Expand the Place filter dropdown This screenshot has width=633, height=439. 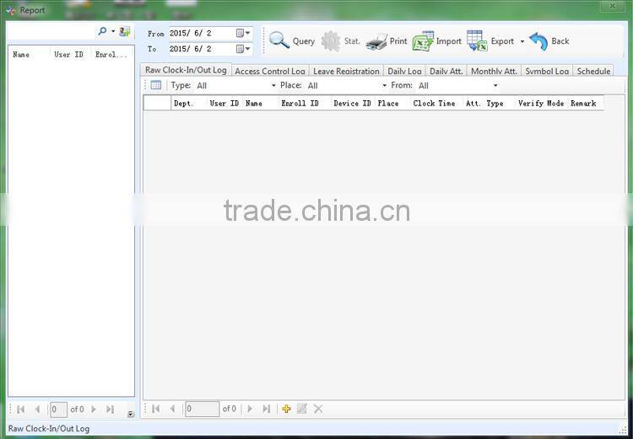(384, 85)
